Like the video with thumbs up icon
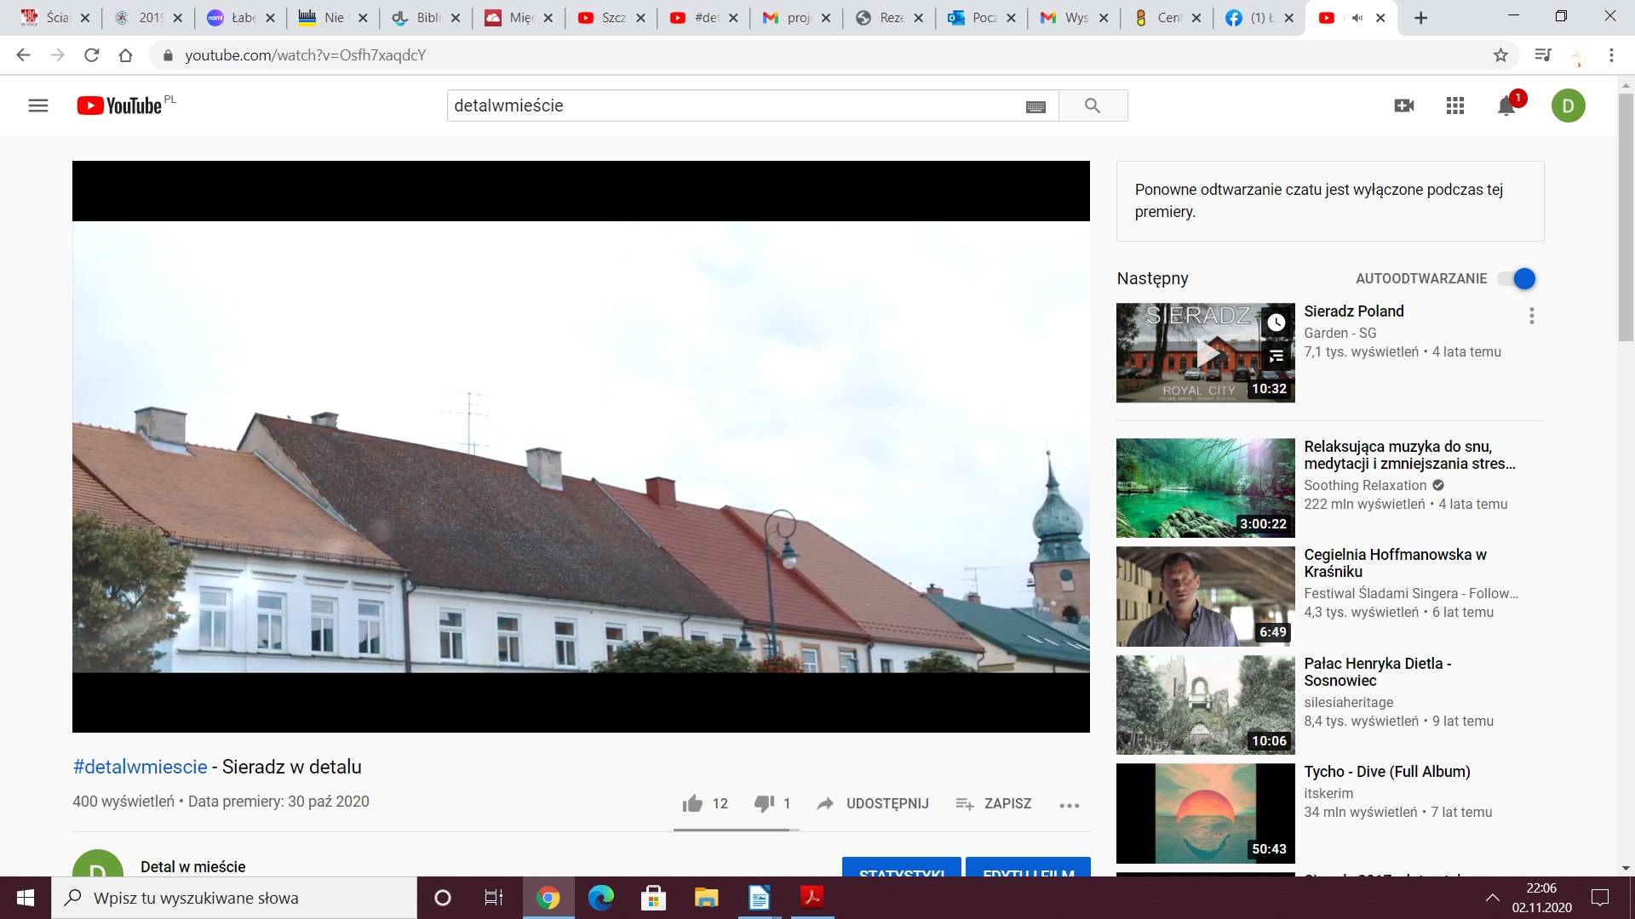The height and width of the screenshot is (919, 1635). coord(692,803)
